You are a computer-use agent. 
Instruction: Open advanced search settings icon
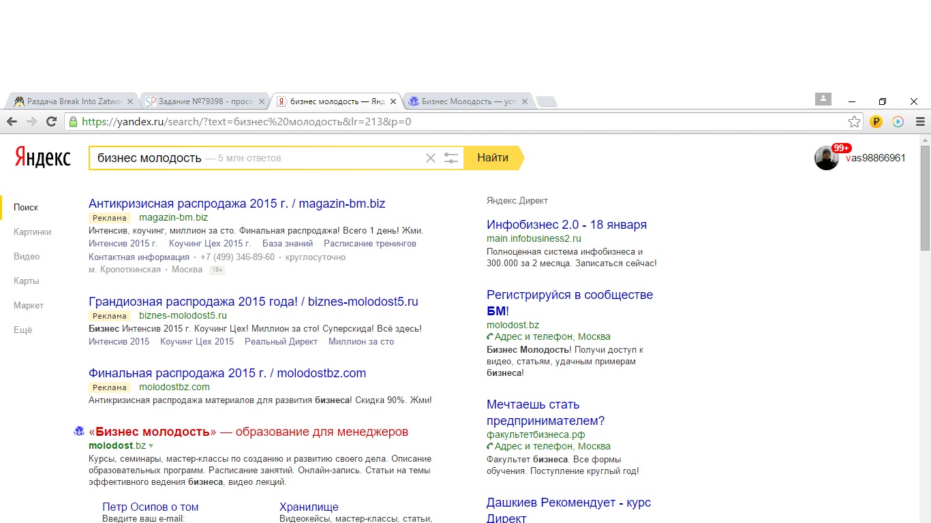tap(451, 158)
